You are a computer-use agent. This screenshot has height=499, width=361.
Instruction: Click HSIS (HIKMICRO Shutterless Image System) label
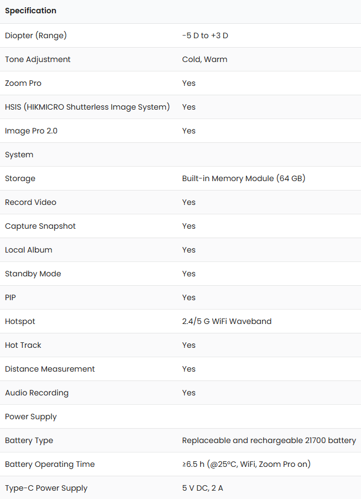point(87,107)
